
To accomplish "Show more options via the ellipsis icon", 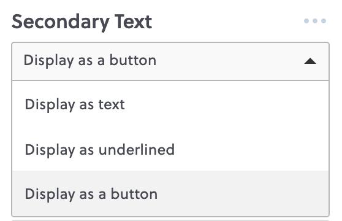I will coord(315,21).
